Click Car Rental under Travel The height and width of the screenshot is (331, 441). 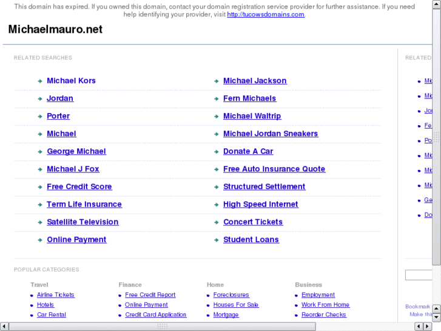coord(51,315)
